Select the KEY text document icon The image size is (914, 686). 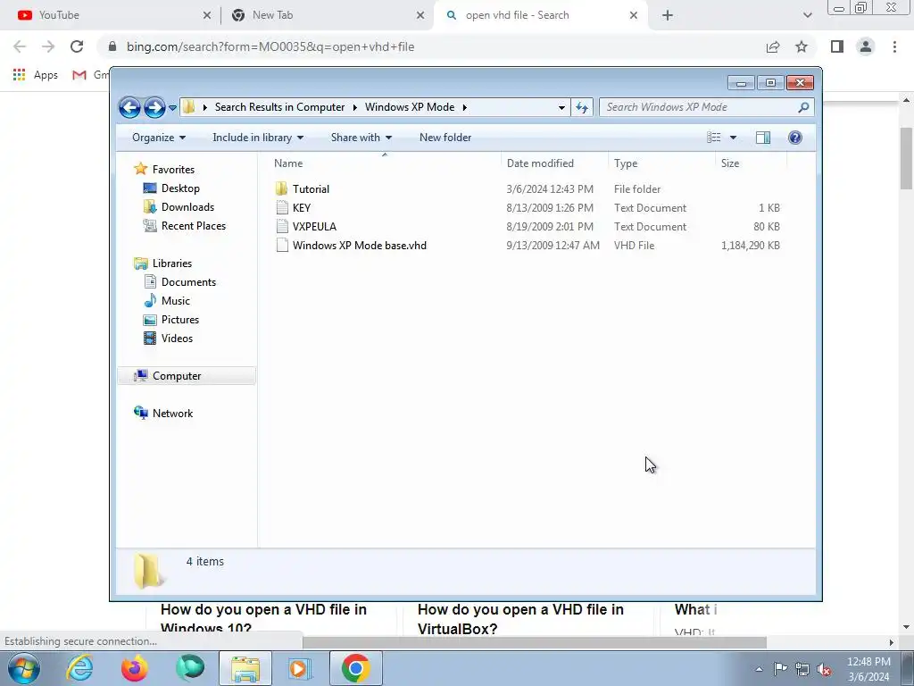tap(282, 207)
